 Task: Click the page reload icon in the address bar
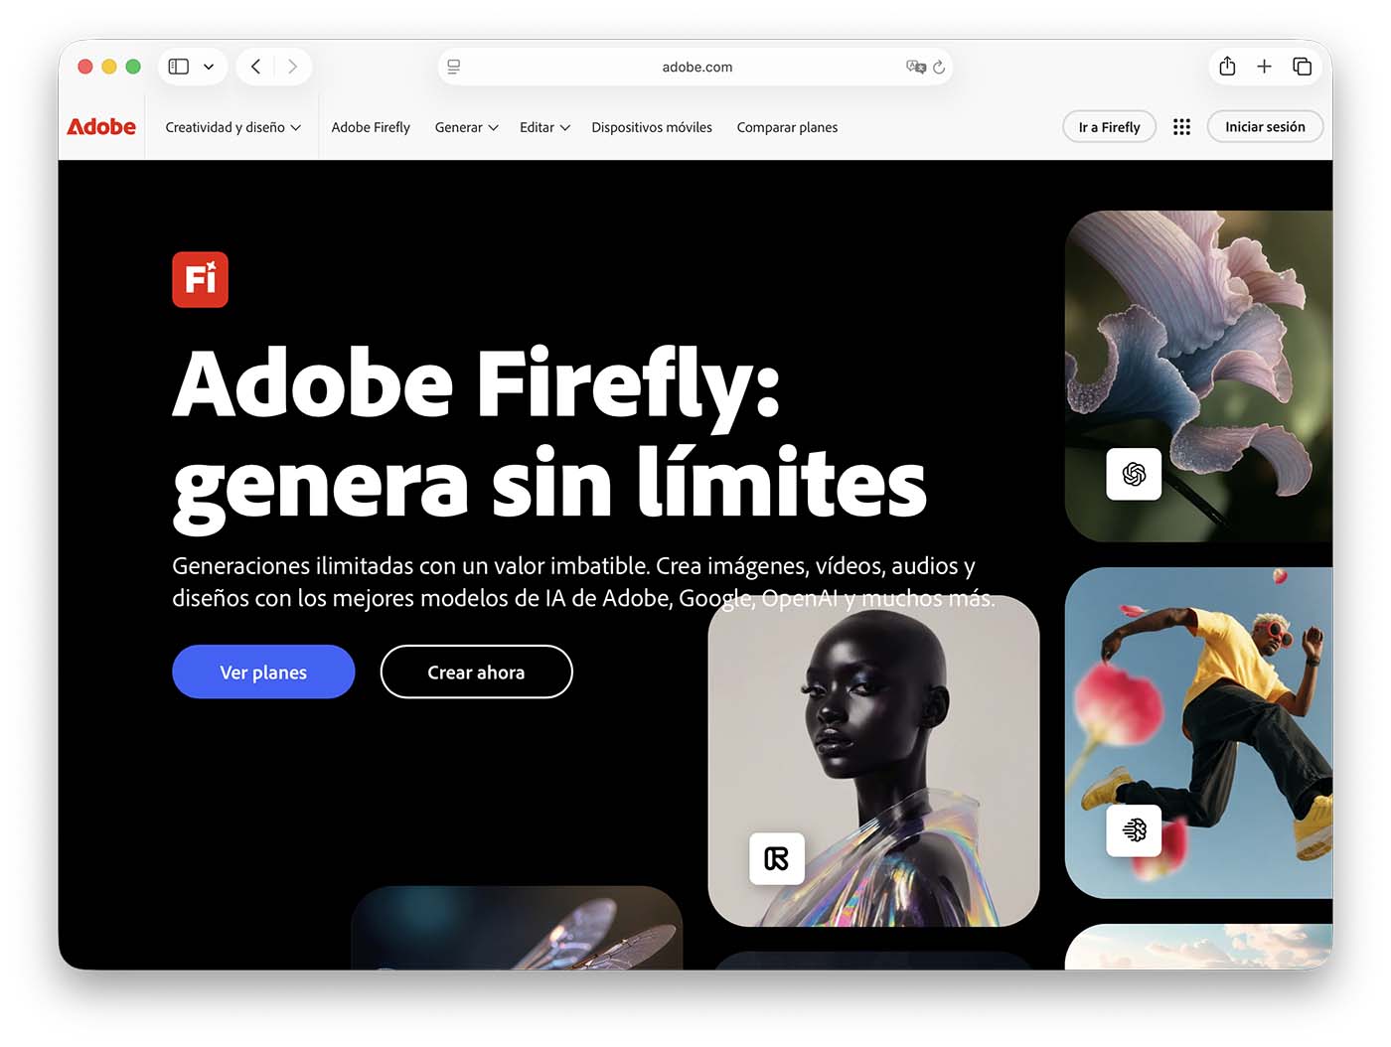pos(939,67)
